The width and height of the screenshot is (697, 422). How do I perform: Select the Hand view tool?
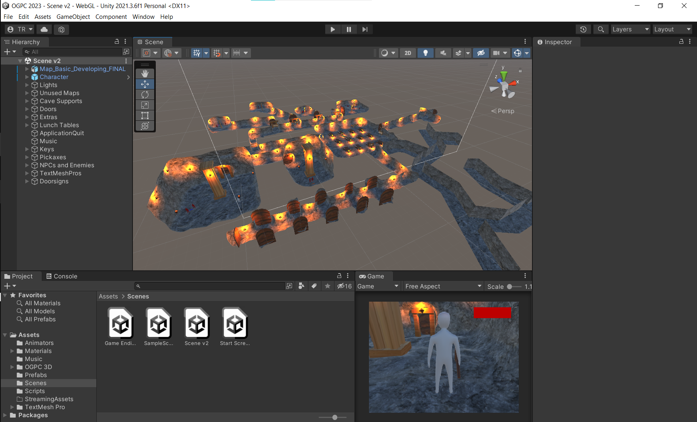145,74
